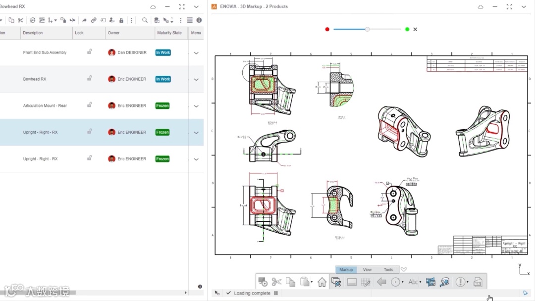Toggle lock for Bowhead RX row
Screen dimensions: 535x301
point(89,78)
